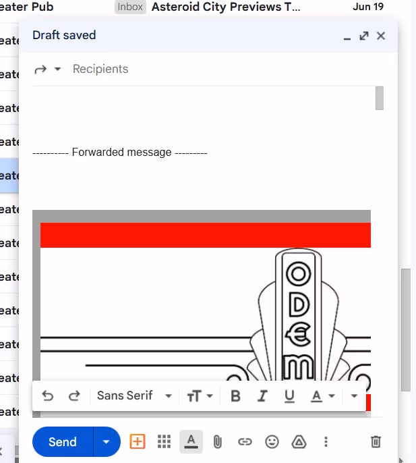
Task: Send the forwarded email
Action: (63, 441)
